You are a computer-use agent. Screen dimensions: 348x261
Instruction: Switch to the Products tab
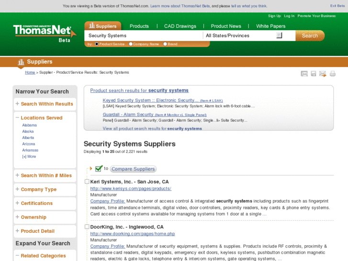(x=139, y=26)
